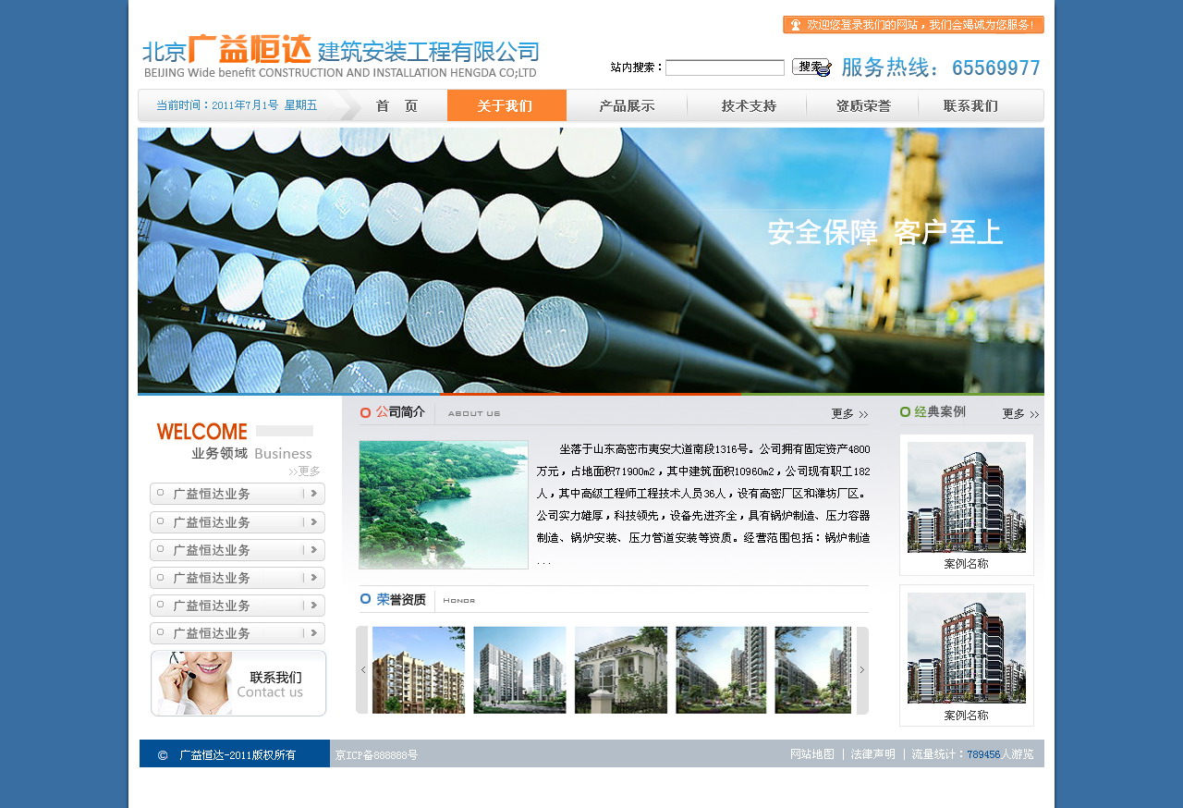Screen dimensions: 1183x808
Task: Click 网站地图 link in the footer
Action: tap(812, 754)
